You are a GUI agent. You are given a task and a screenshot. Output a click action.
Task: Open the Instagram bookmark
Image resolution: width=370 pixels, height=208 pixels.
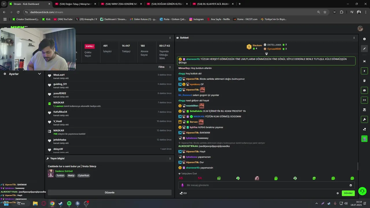pyautogui.click(x=196, y=19)
